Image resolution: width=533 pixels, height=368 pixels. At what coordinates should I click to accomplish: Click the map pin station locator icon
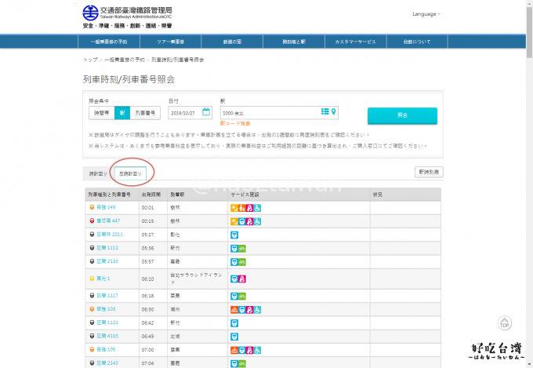[334, 112]
